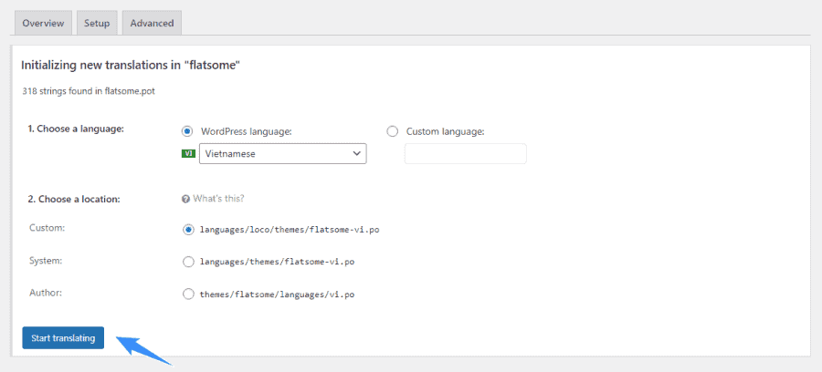This screenshot has width=822, height=372.
Task: Click the "WordPress language:" label text
Action: (246, 131)
